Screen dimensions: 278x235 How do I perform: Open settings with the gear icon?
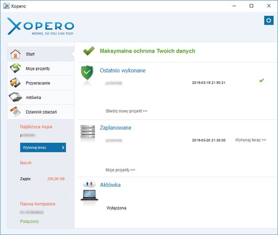pos(269,20)
